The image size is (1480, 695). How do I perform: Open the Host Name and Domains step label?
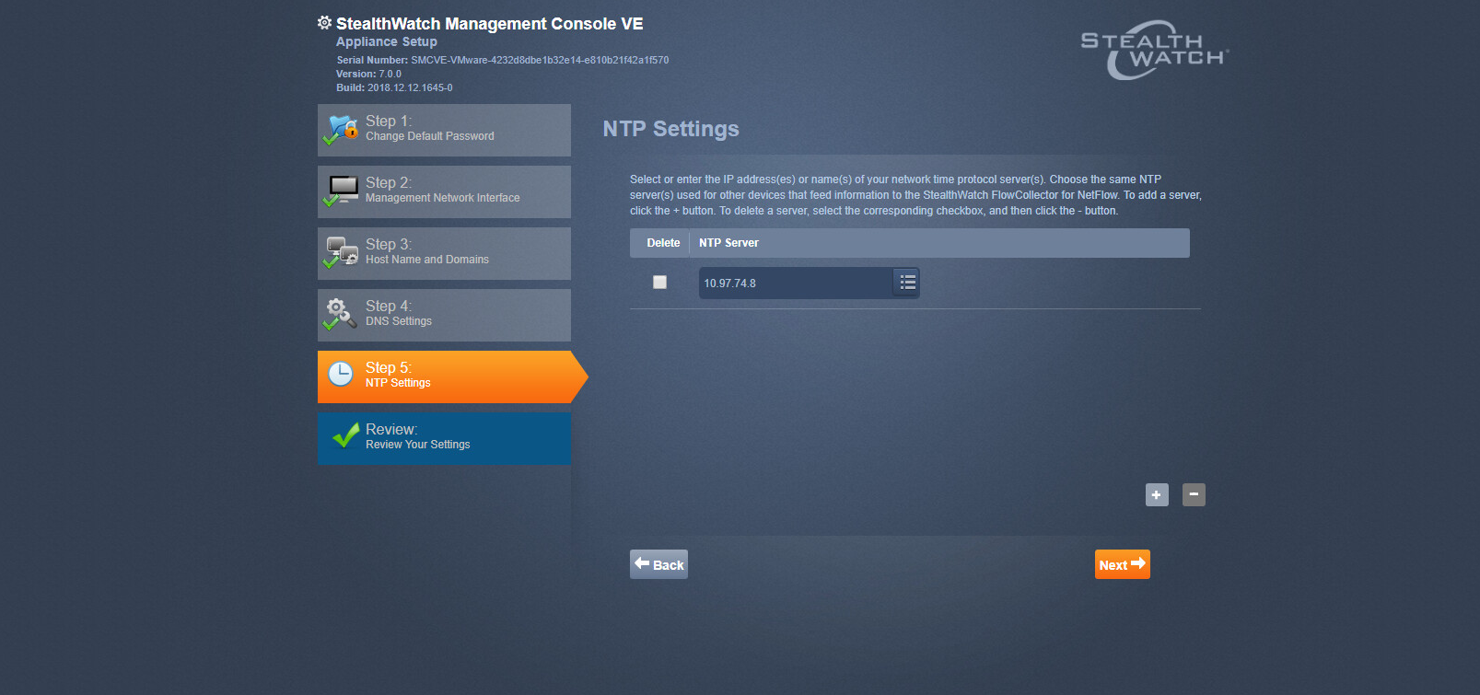point(426,260)
